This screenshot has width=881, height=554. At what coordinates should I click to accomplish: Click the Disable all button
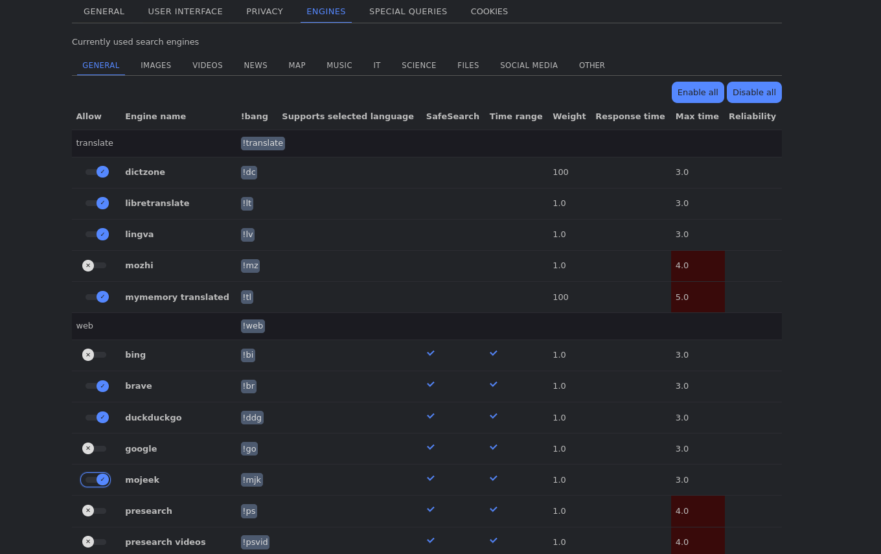tap(754, 92)
